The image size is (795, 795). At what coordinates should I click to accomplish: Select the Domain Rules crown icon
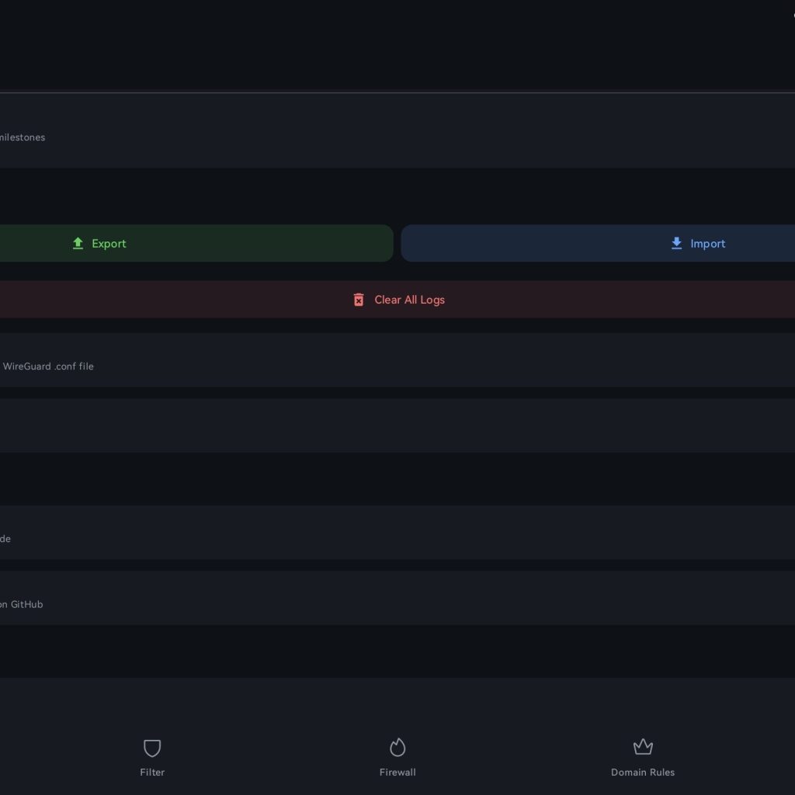click(643, 748)
